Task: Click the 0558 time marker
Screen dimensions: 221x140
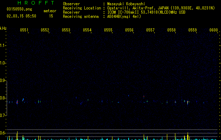Action: 171,30
